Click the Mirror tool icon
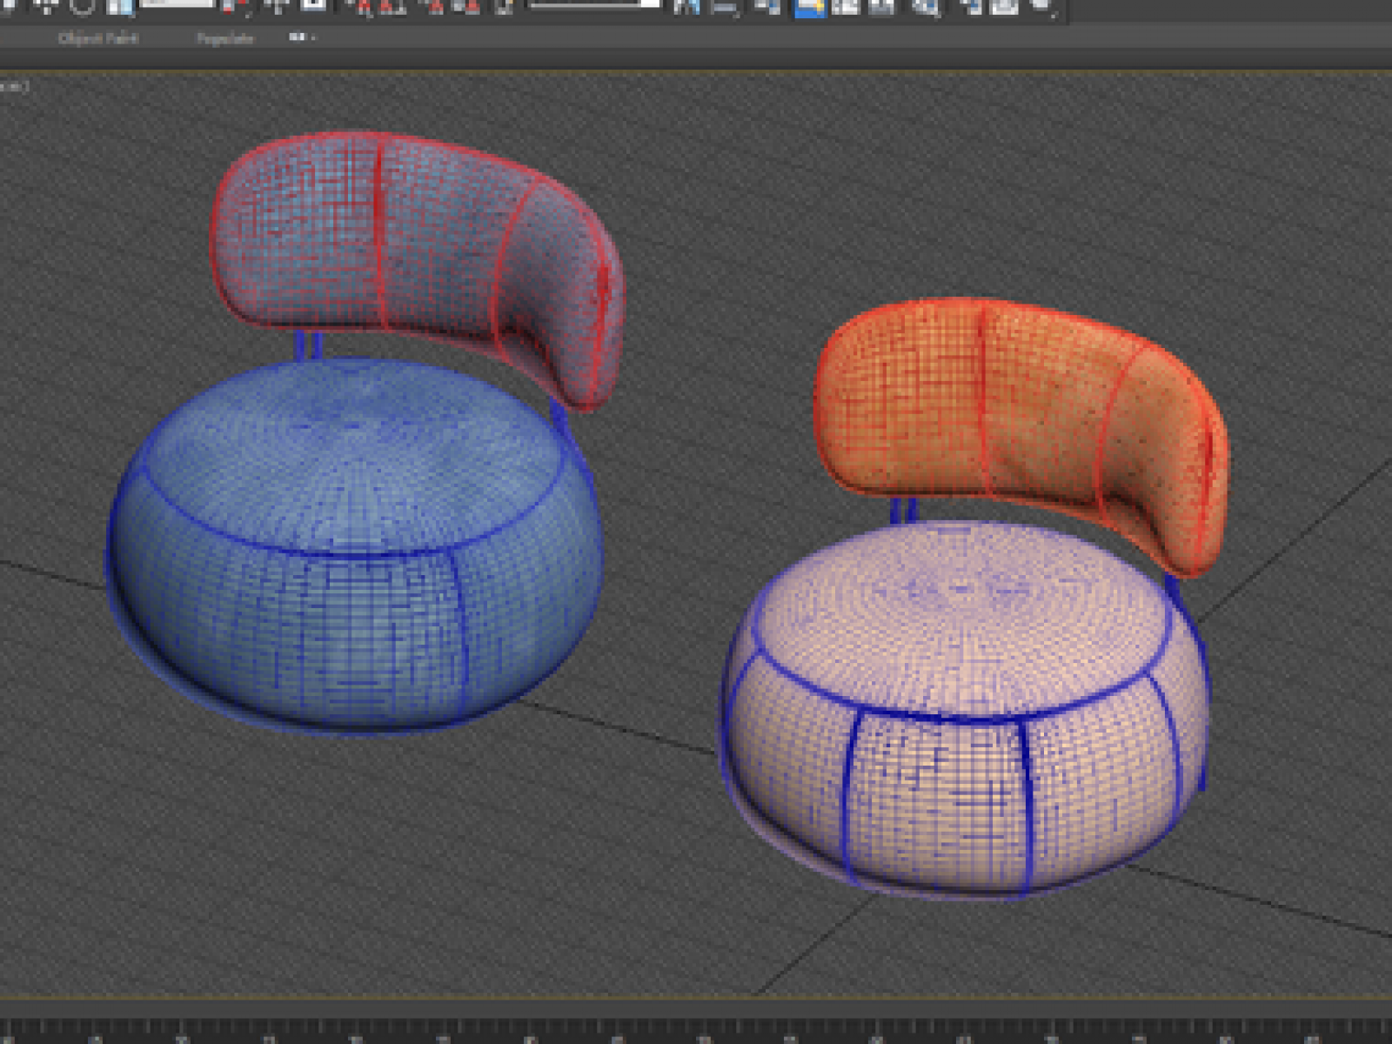This screenshot has width=1392, height=1044. point(686,7)
